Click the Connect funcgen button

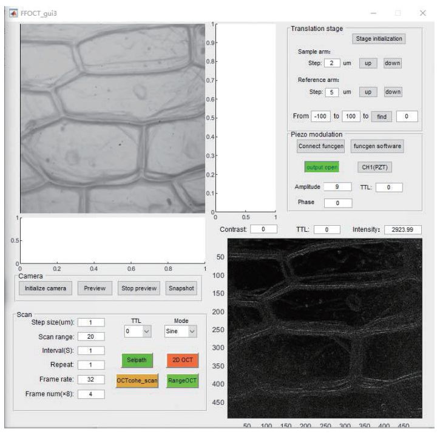tap(321, 146)
